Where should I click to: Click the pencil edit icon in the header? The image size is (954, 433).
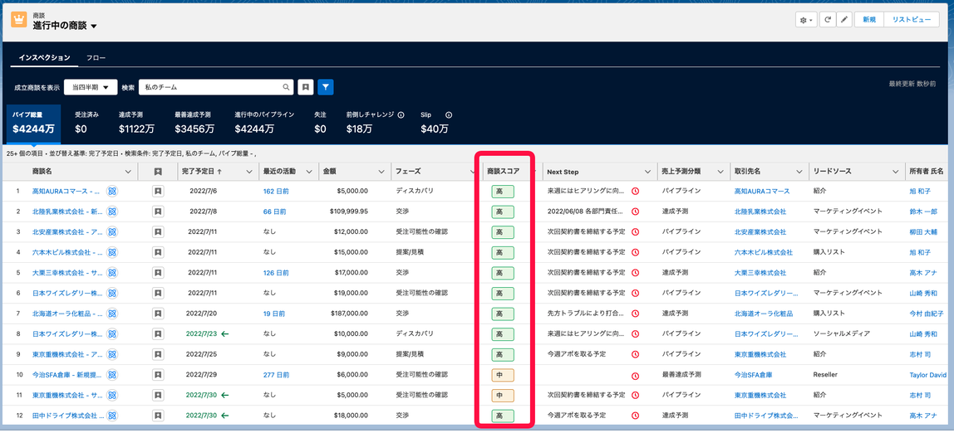pyautogui.click(x=843, y=20)
